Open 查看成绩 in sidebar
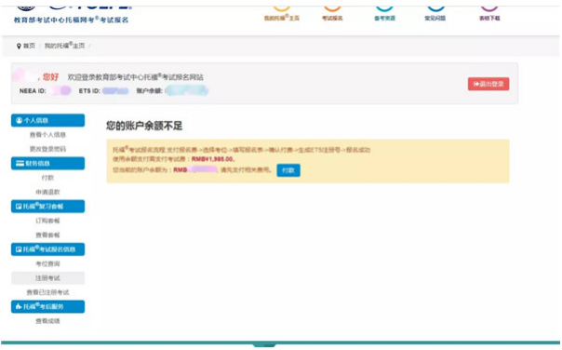 [x=47, y=321]
